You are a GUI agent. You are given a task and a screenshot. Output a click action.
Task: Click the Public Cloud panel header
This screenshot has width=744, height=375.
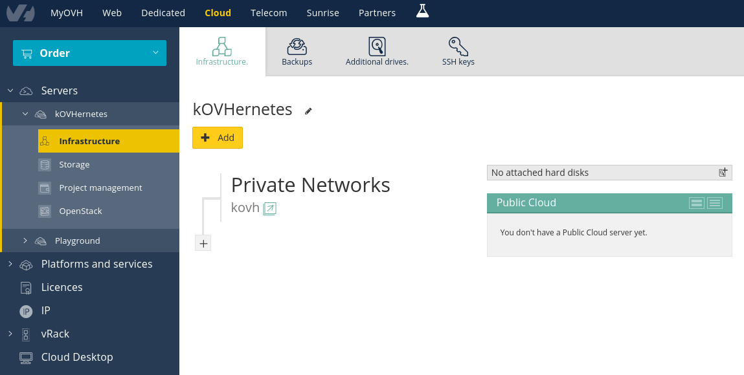tap(609, 203)
